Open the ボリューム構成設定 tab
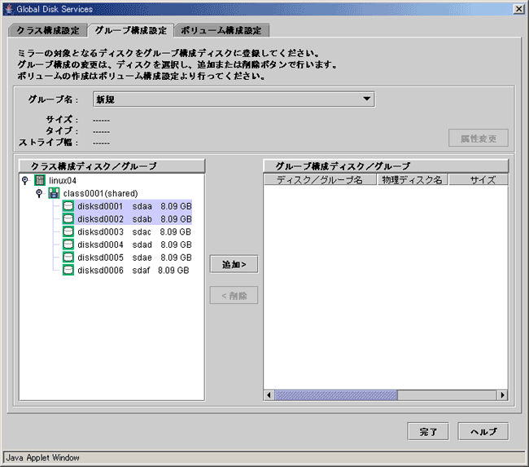The image size is (529, 467). 221,30
